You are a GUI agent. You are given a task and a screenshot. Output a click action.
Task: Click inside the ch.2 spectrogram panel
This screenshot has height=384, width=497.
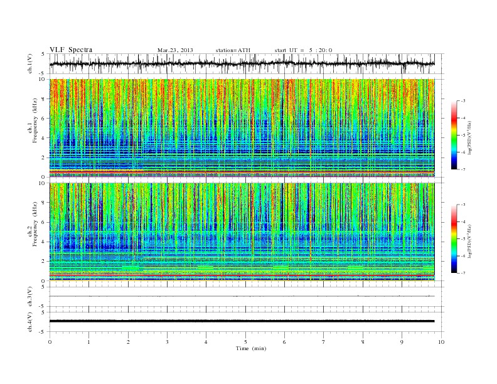242,232
